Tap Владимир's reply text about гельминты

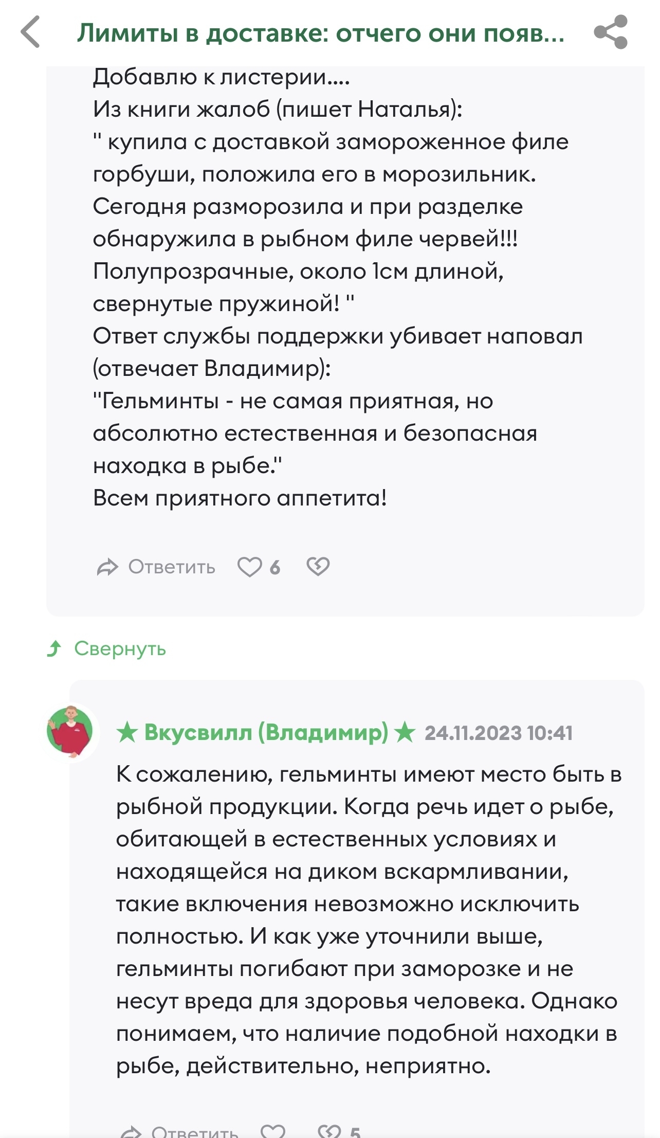(x=368, y=920)
